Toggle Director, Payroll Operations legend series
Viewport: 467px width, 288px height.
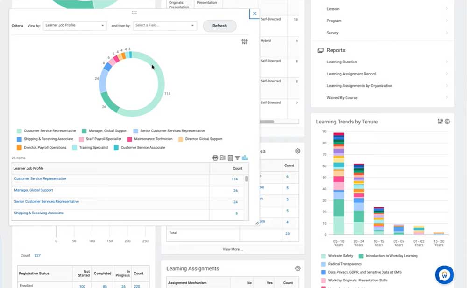coord(42,147)
